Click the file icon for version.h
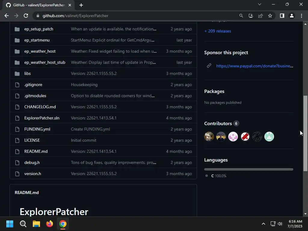 (x=17, y=174)
